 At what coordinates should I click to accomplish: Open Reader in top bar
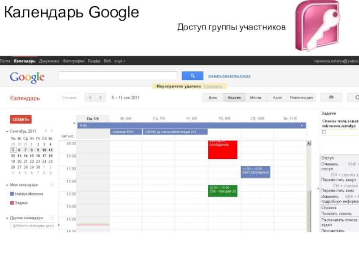(94, 61)
